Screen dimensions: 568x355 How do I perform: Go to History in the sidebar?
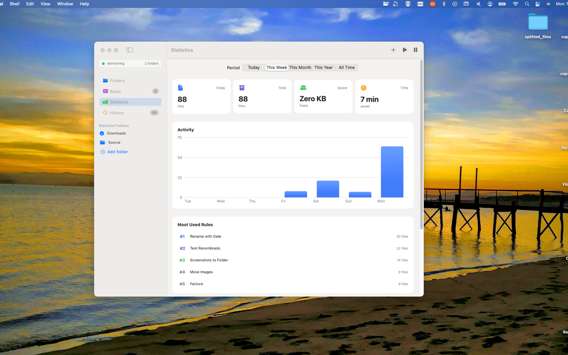pos(117,113)
